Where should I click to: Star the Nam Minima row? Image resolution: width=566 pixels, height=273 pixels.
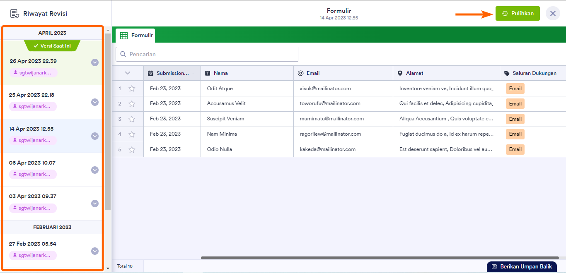[x=132, y=134]
